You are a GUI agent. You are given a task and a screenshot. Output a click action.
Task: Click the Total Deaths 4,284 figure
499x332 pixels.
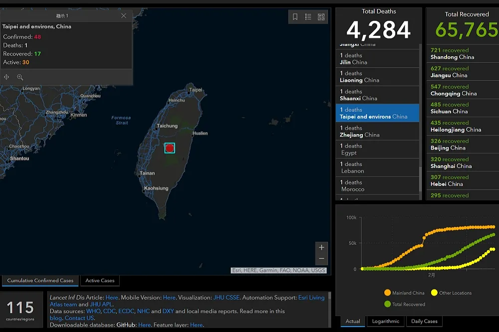tap(379, 30)
